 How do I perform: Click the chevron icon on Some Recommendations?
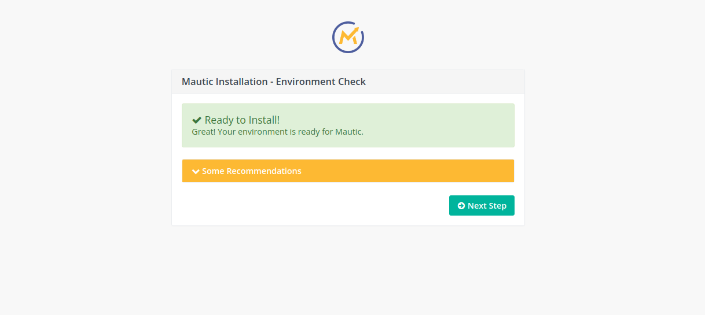[196, 172]
